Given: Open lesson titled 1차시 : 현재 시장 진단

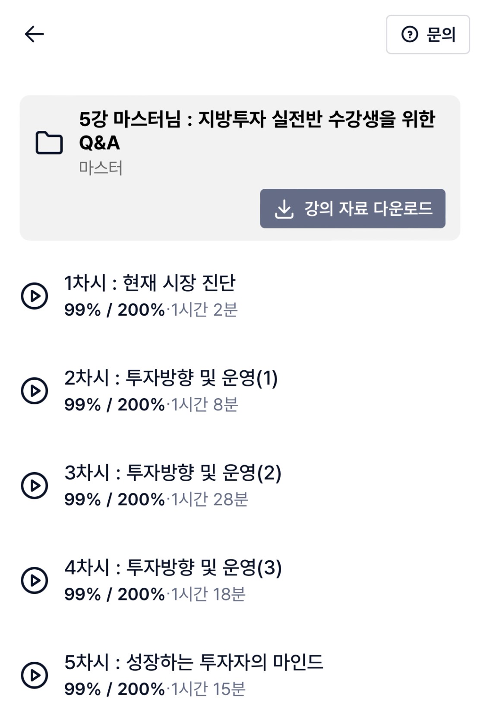Looking at the screenshot, I should 150,283.
